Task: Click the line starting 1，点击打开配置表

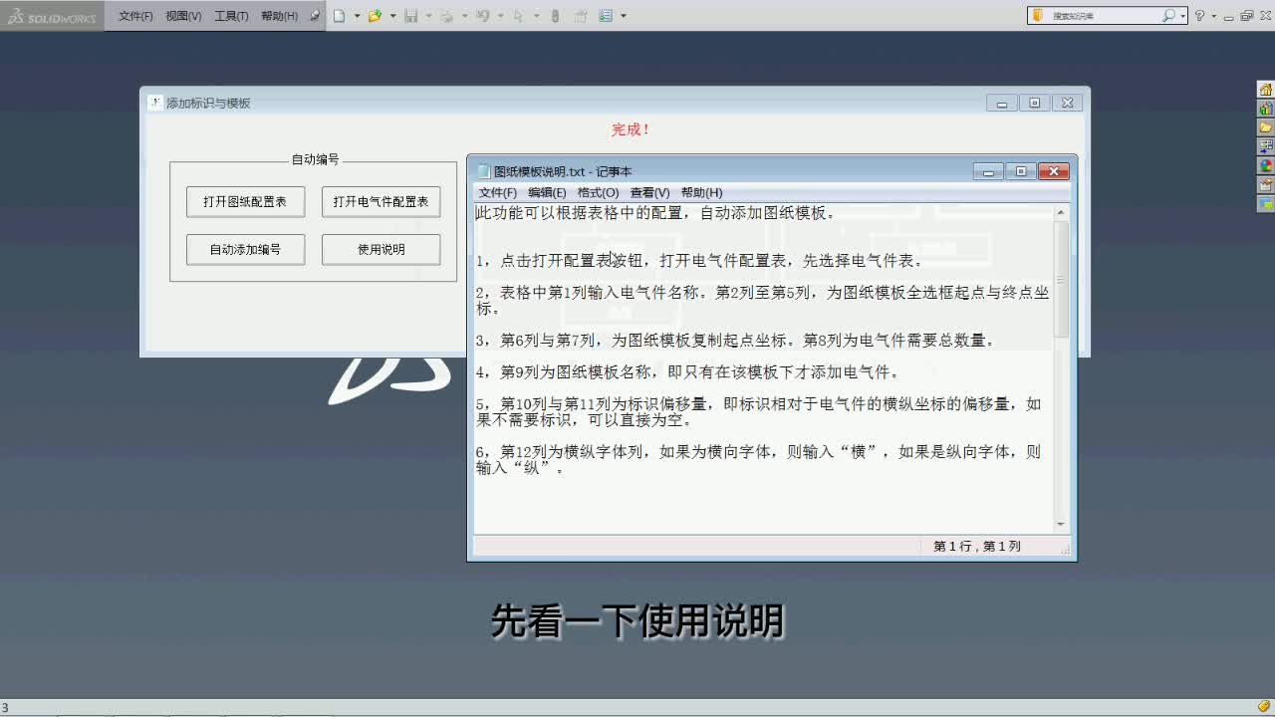Action: click(699, 261)
